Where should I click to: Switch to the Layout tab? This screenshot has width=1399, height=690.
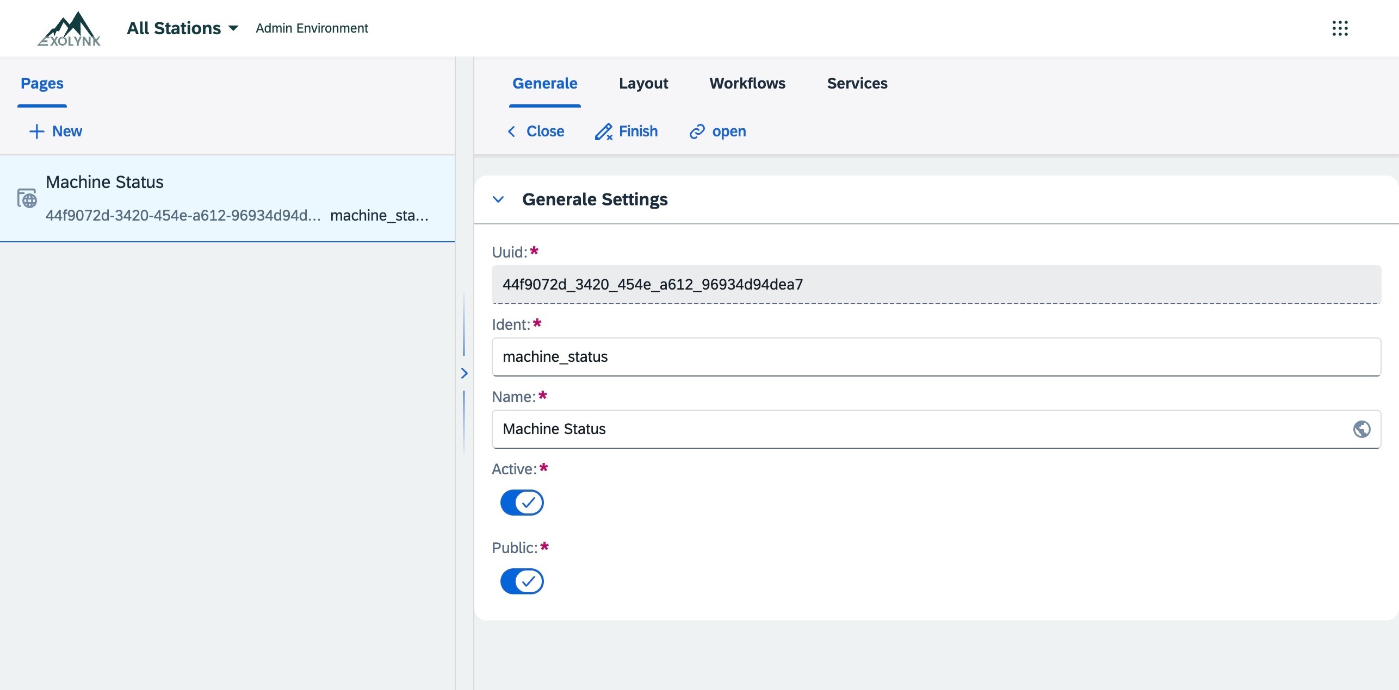pos(643,83)
